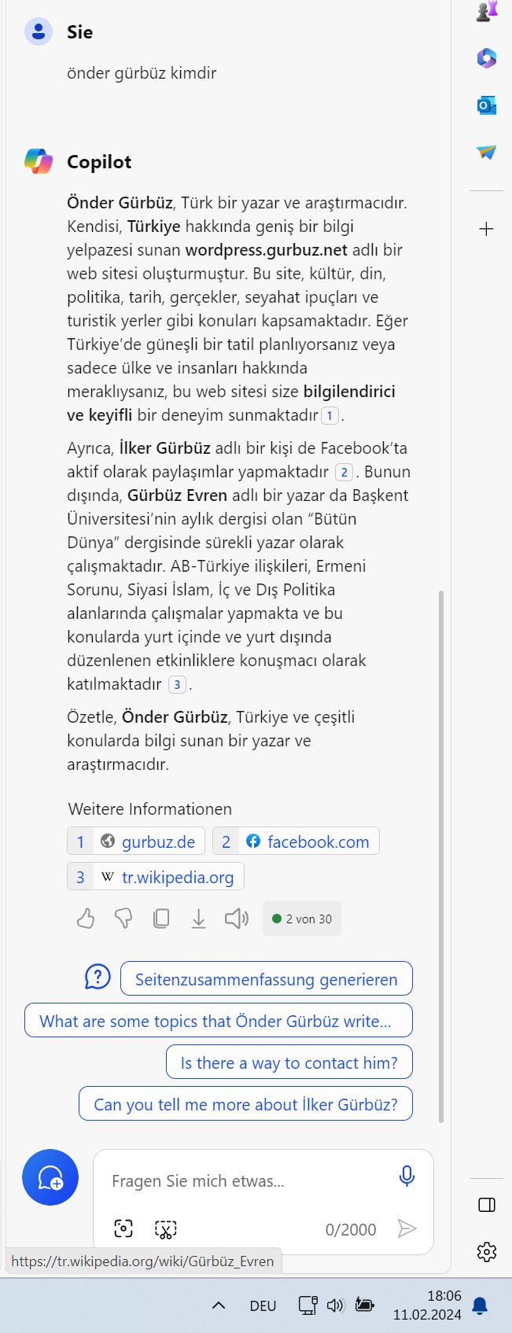Viewport: 512px width, 1333px height.
Task: Click the 'Fragen Sie mich etwas' input field
Action: 248,1180
